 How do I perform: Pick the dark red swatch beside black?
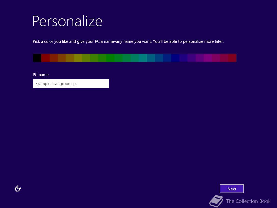click(x=45, y=58)
